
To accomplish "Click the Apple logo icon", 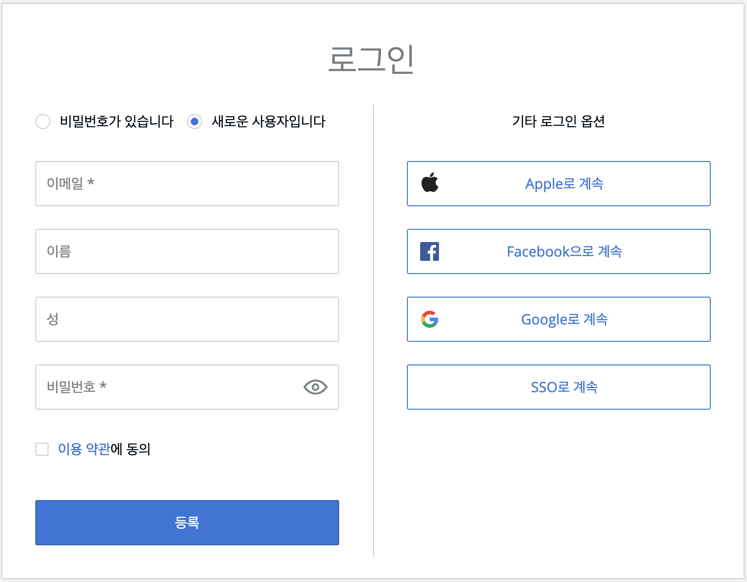I will (430, 183).
